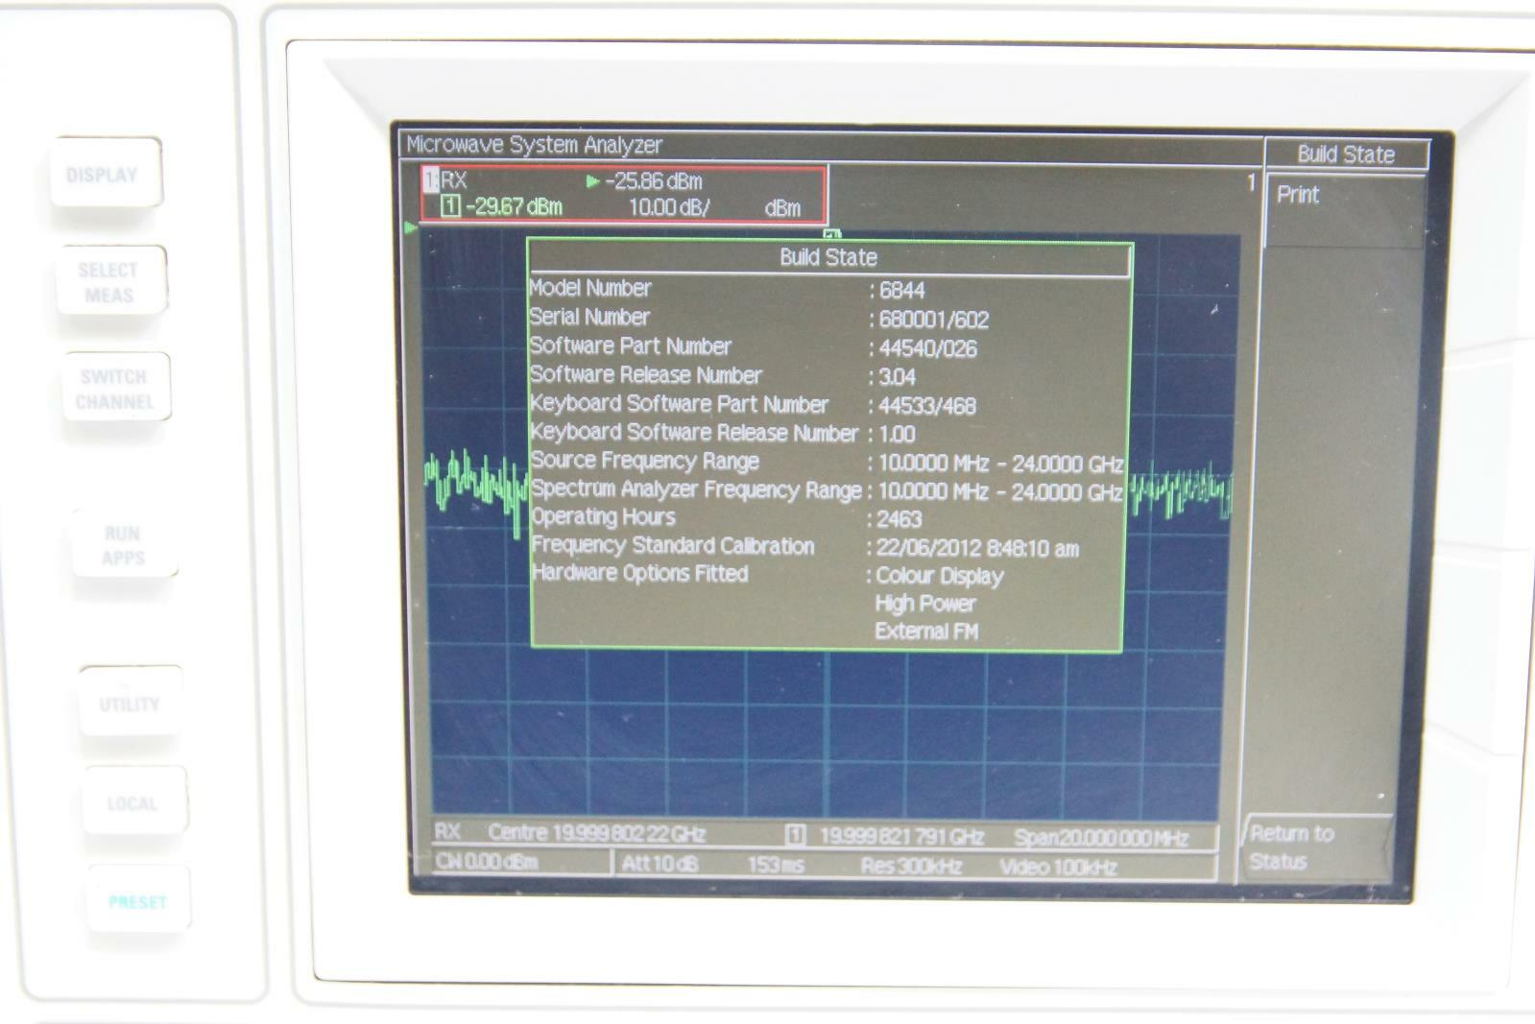
Task: Click the Build State dialog title
Action: pyautogui.click(x=828, y=257)
